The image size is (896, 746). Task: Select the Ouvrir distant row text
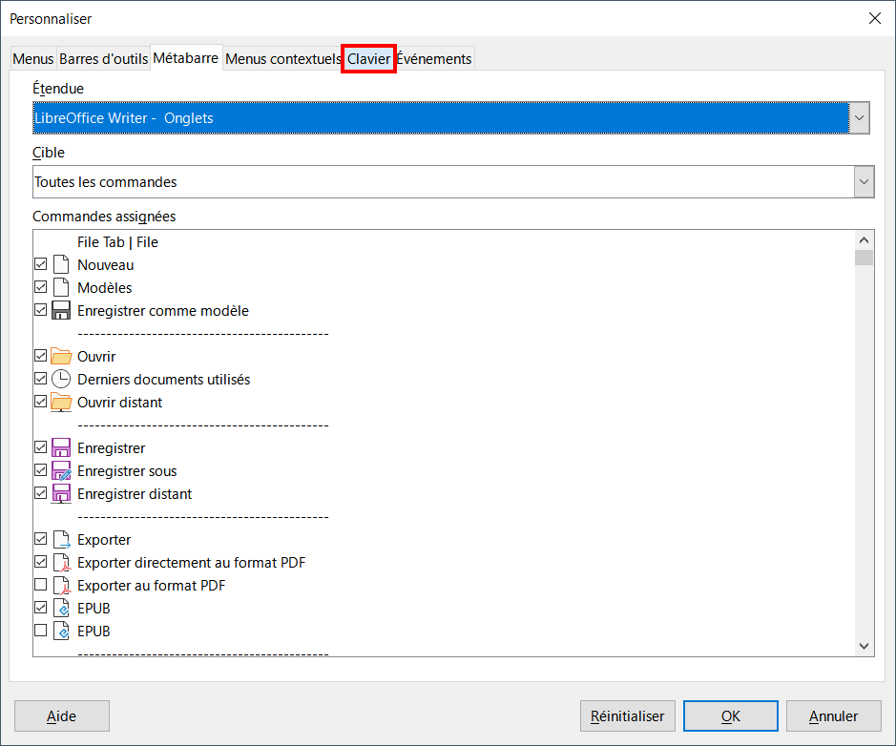120,403
